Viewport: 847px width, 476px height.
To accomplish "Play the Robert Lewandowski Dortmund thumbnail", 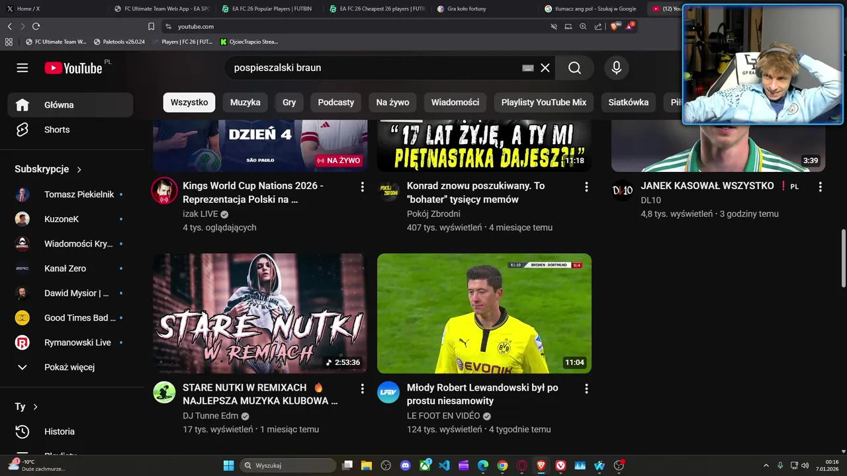I will [x=484, y=313].
